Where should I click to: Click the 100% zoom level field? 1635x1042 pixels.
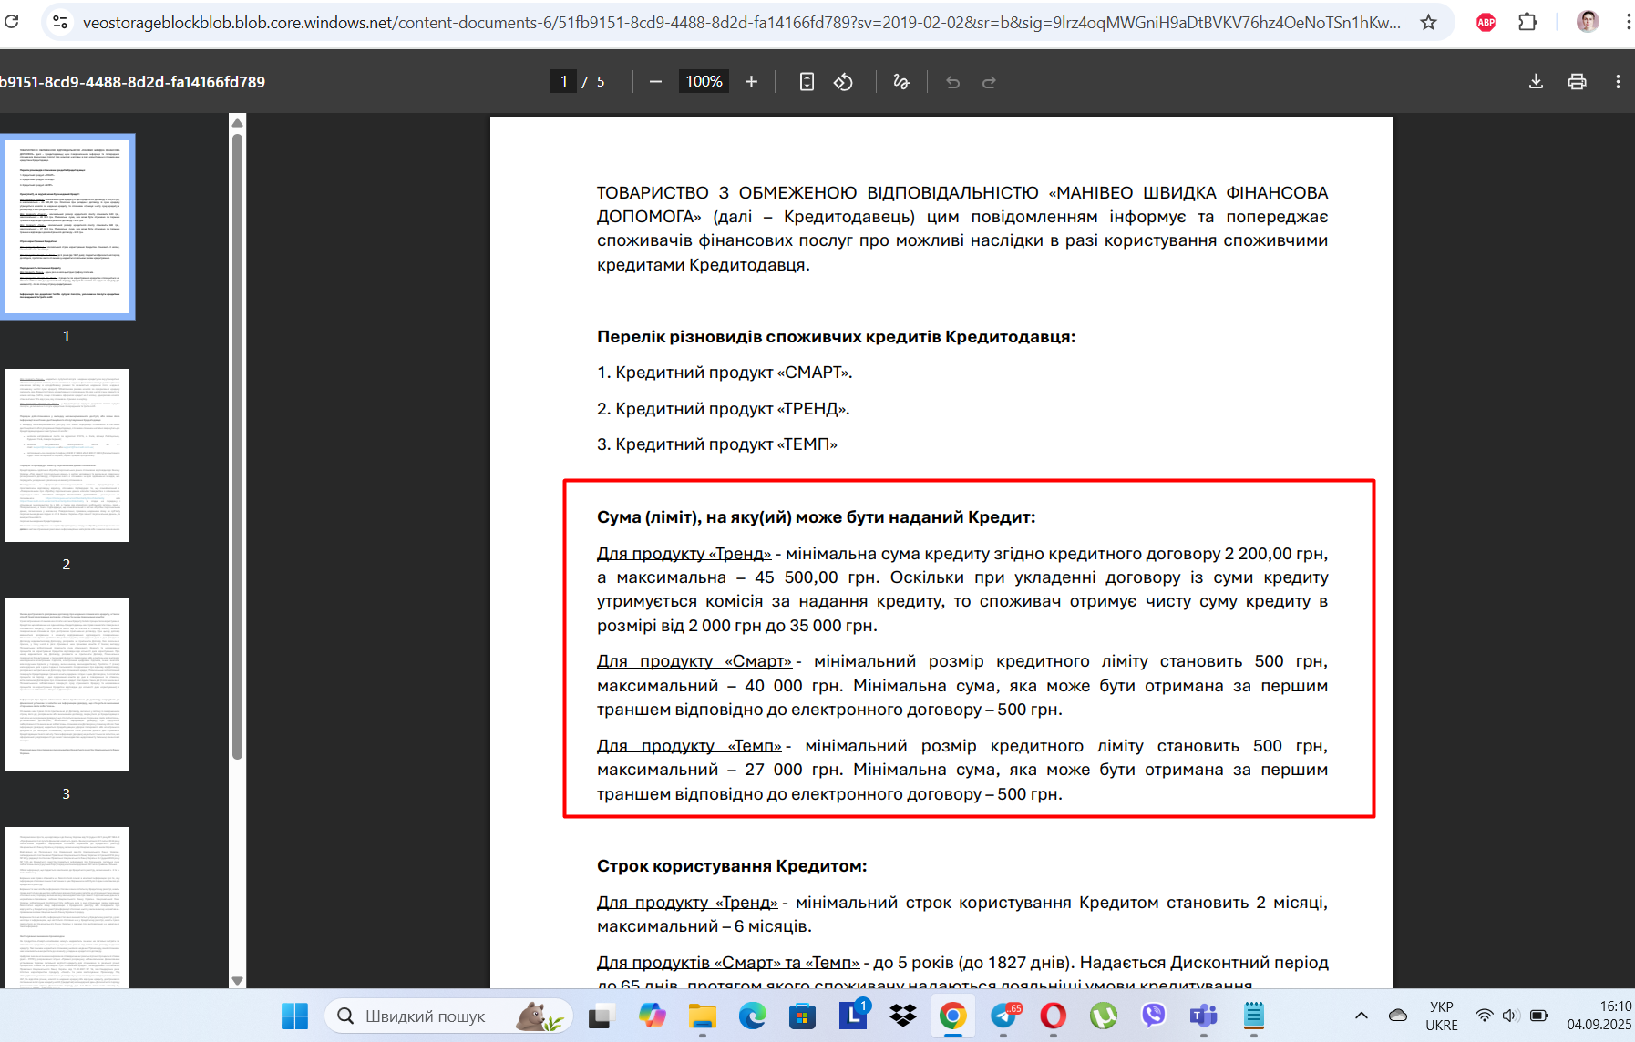(704, 82)
